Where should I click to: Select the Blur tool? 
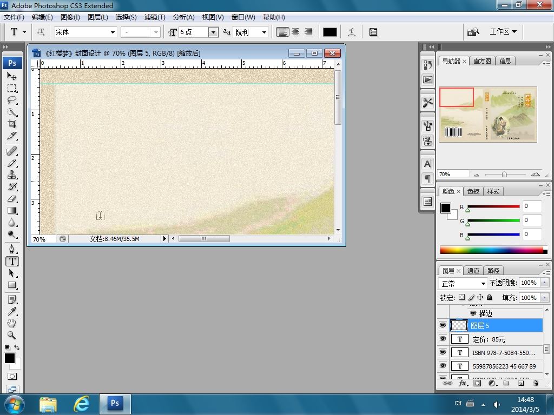point(12,223)
